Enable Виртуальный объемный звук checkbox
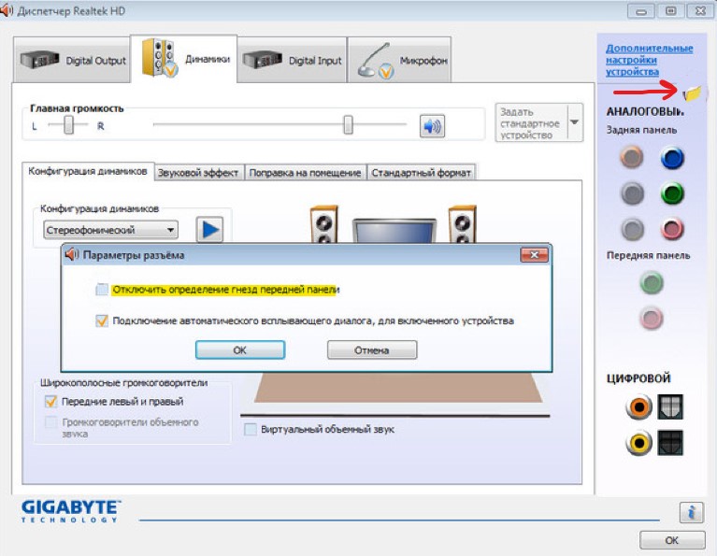This screenshot has width=717, height=556. [251, 429]
